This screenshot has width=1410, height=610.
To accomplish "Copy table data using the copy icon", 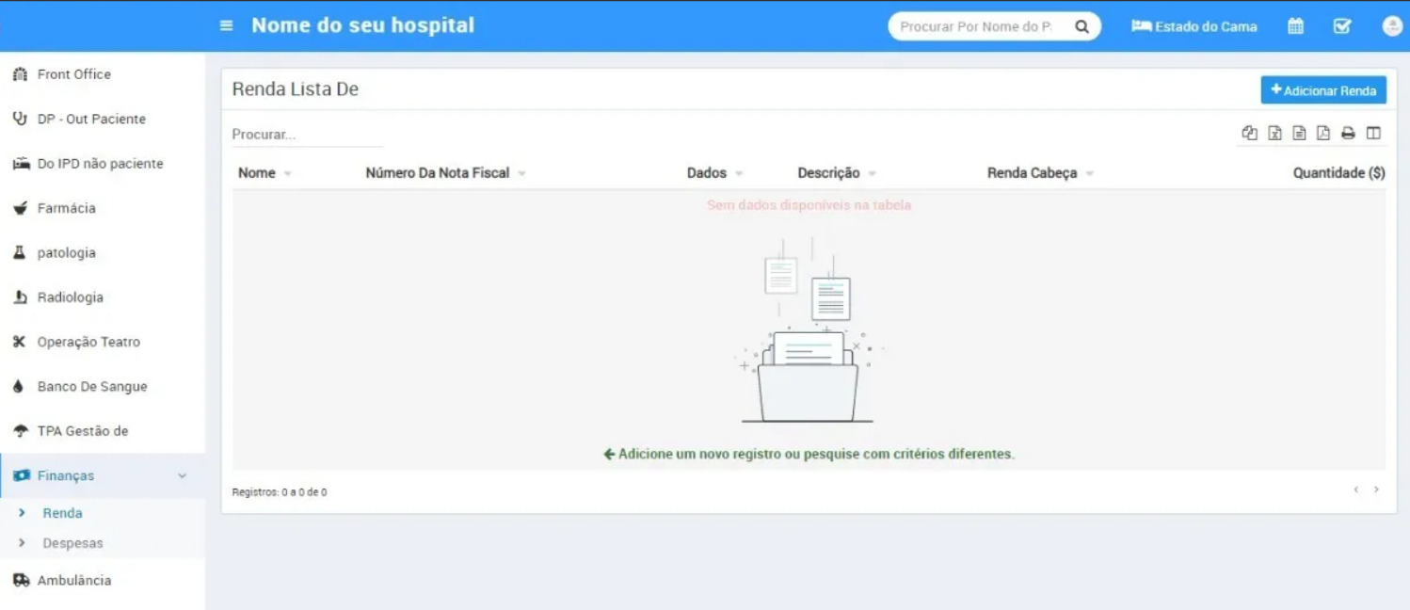I will tap(1250, 133).
